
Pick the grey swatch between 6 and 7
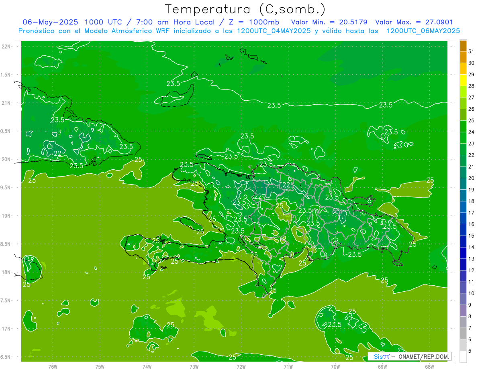point(463,334)
